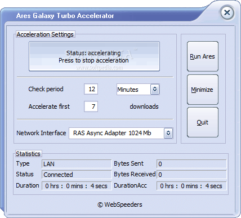The height and width of the screenshot is (218, 241).
Task: Click the window title text
Action: [65, 16]
